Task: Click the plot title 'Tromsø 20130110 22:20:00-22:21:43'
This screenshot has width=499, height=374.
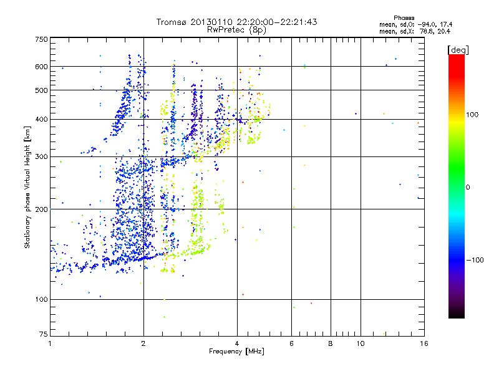Action: pyautogui.click(x=236, y=22)
